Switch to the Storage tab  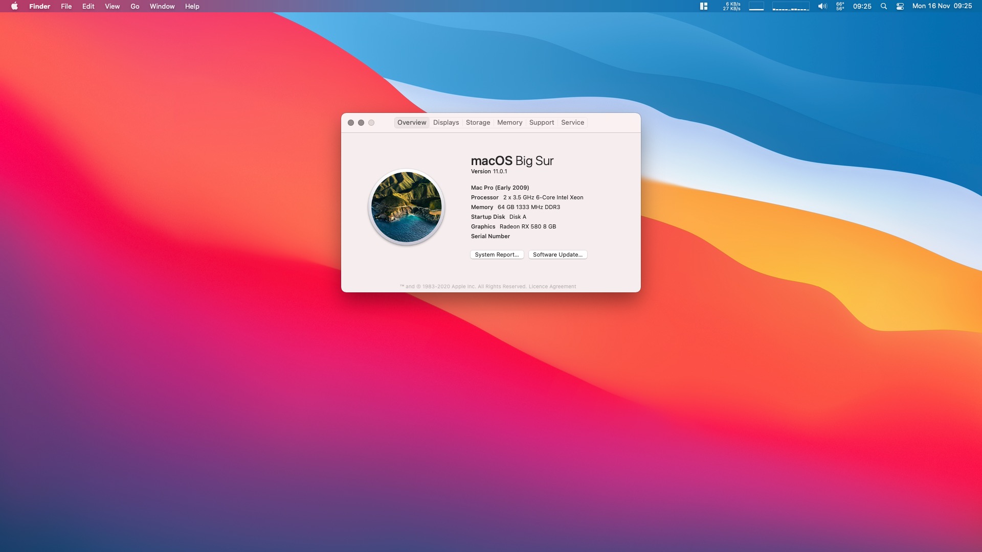tap(478, 123)
